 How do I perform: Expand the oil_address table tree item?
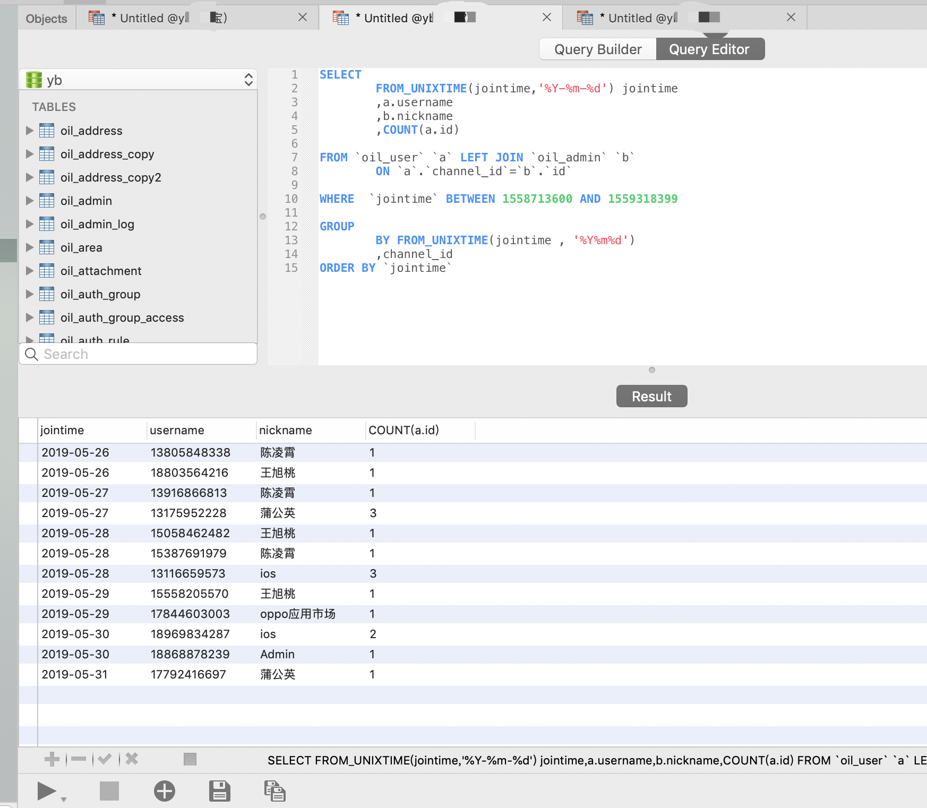tap(30, 131)
